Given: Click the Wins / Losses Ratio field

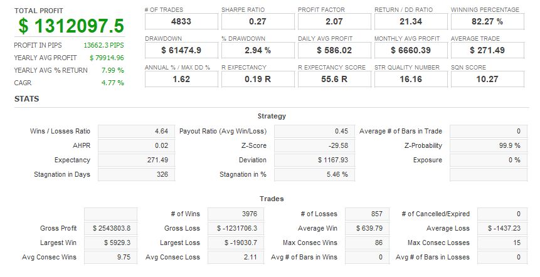Looking at the screenshot, I should click(x=136, y=131).
